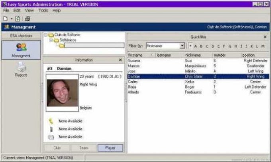This screenshot has height=162, width=271.
Task: Select the Alfredo player row
Action: click(198, 92)
